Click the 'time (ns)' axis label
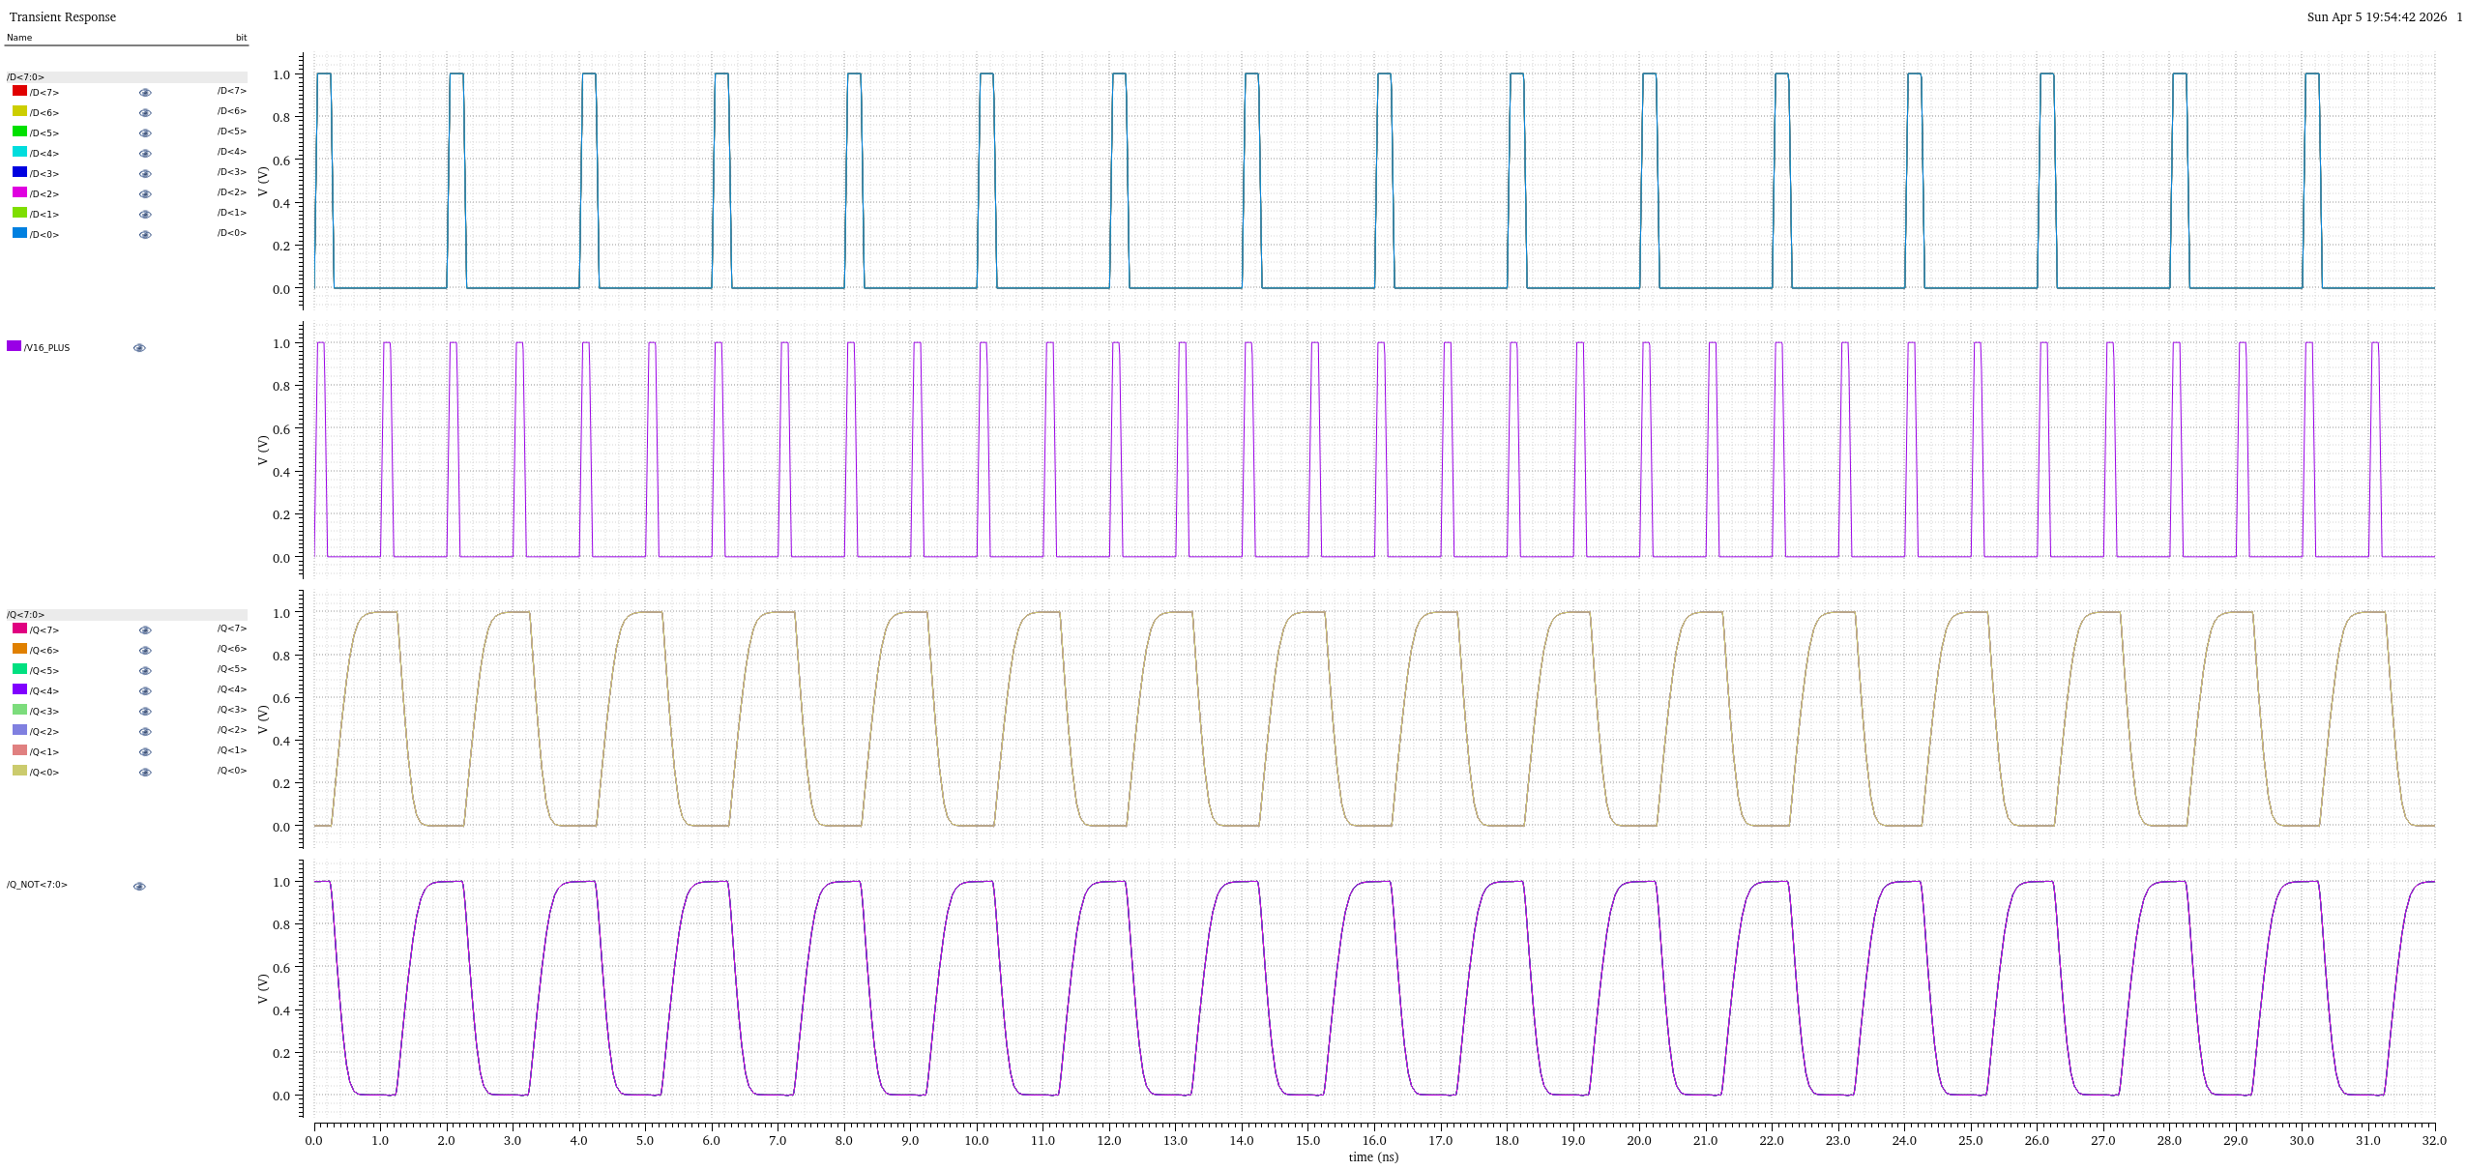 click(x=1373, y=1157)
